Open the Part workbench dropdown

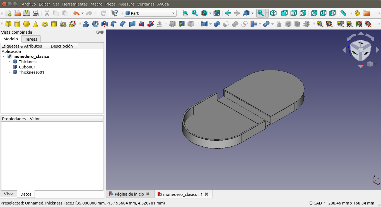pyautogui.click(x=150, y=13)
